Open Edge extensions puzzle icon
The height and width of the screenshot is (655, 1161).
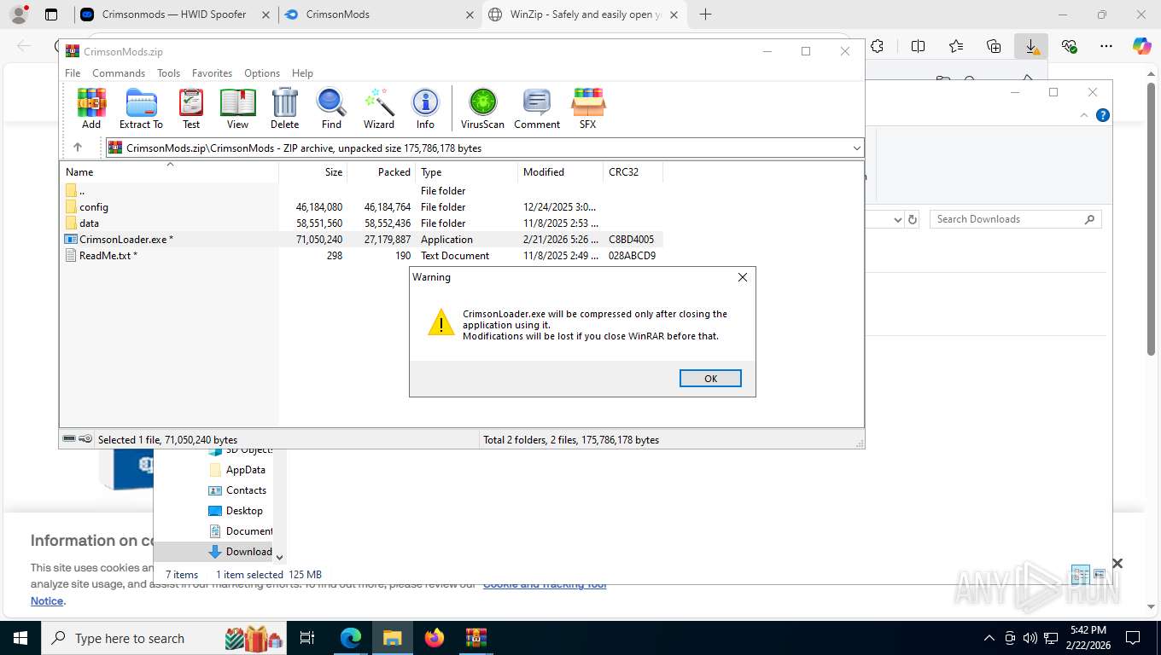coord(877,46)
